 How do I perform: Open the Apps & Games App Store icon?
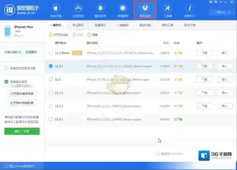point(78,8)
